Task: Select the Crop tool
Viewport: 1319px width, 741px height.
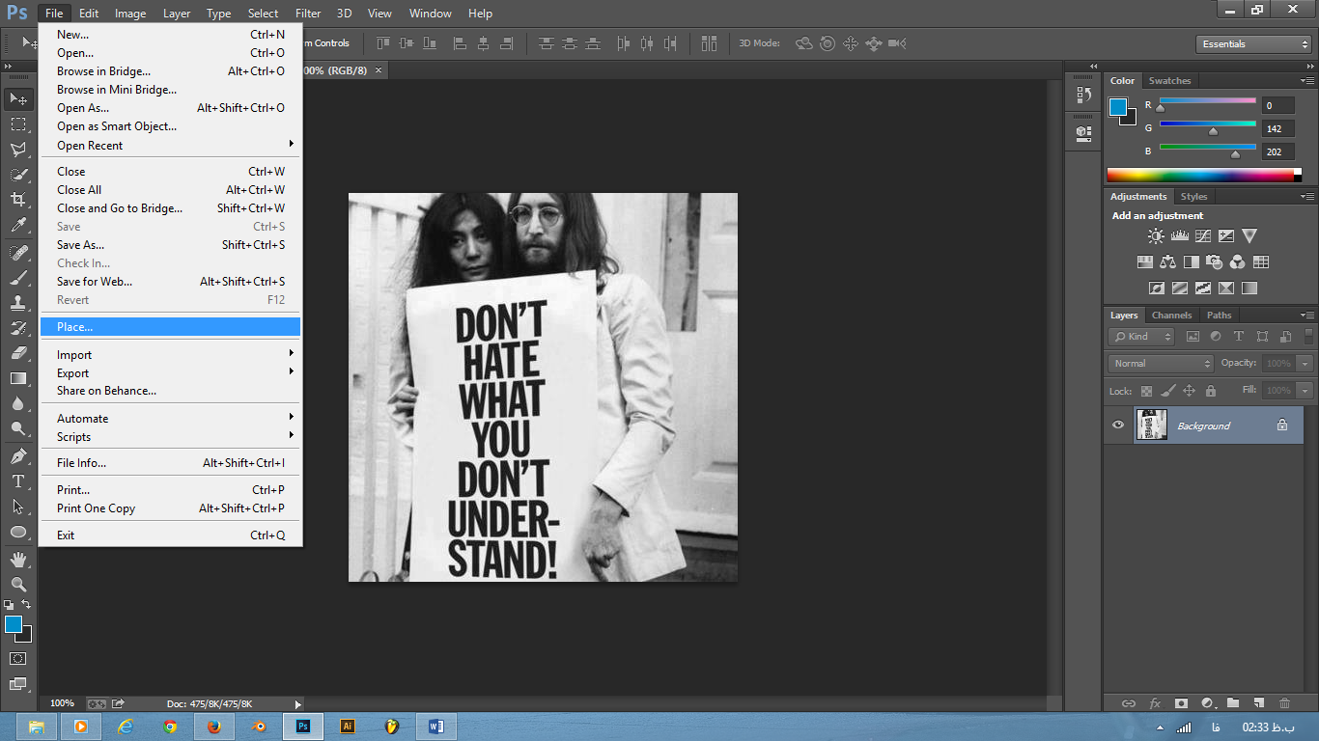Action: 18,200
